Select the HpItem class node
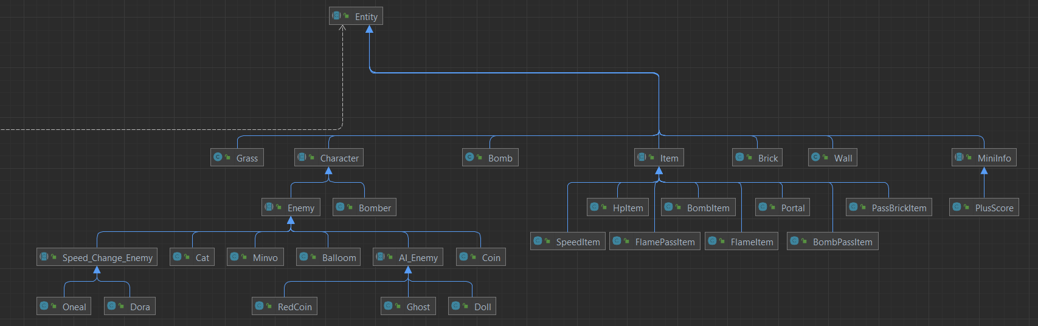The height and width of the screenshot is (326, 1038). [618, 207]
